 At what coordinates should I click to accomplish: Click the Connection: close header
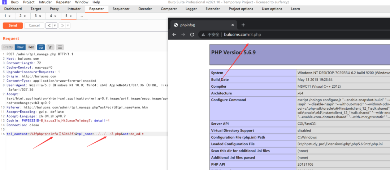click(22, 125)
